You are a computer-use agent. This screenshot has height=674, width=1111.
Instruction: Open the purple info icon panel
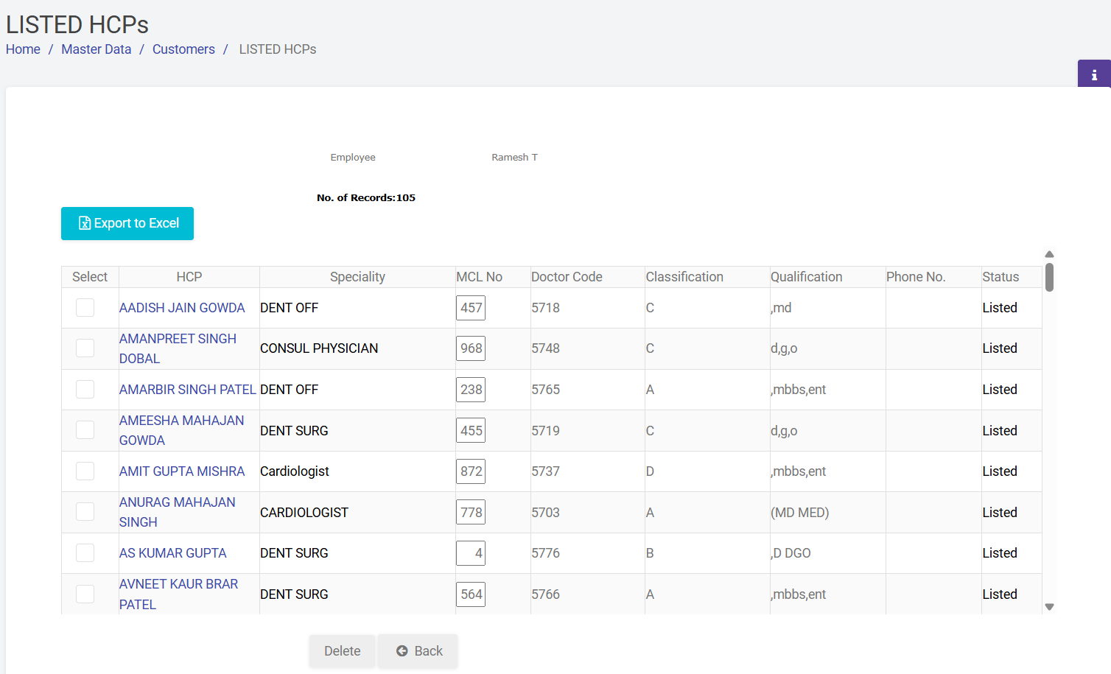1094,74
